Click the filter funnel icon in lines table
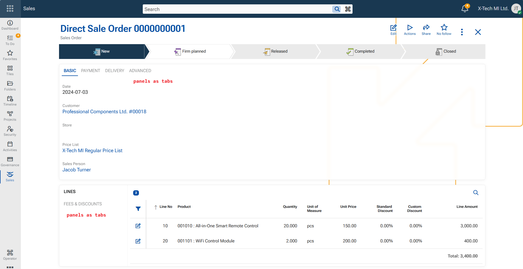This screenshot has height=269, width=523. 138,209
